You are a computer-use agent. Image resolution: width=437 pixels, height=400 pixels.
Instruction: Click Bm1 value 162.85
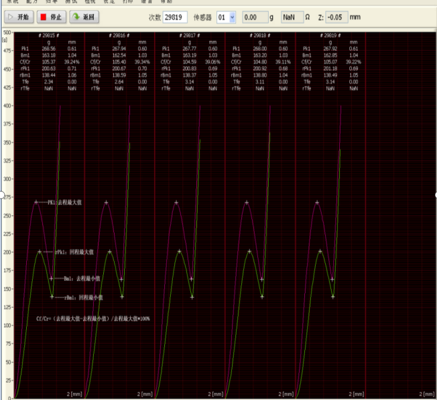coord(330,56)
